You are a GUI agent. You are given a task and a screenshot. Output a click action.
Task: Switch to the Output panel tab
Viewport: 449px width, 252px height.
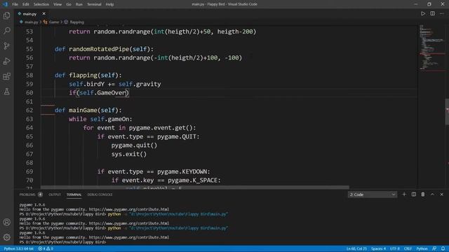[x=55, y=195]
